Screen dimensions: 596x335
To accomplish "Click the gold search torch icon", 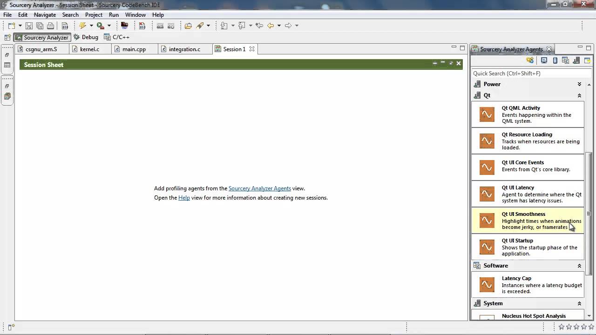I will pos(200,26).
